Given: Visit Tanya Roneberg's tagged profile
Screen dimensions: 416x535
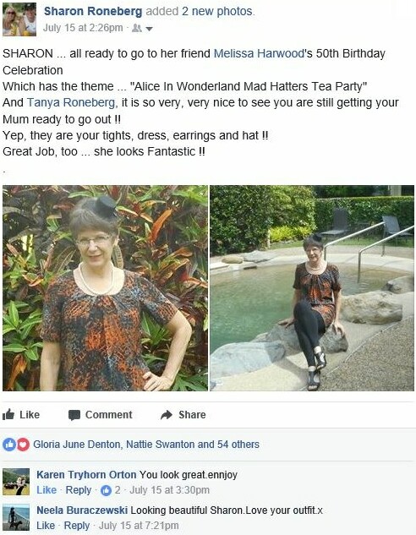Looking at the screenshot, I should [x=71, y=102].
